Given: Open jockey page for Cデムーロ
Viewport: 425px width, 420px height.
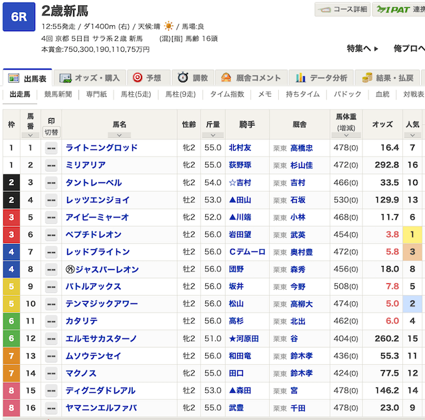Looking at the screenshot, I should pos(246,252).
